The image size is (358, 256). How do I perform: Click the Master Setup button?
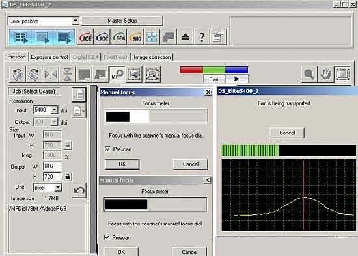click(122, 21)
